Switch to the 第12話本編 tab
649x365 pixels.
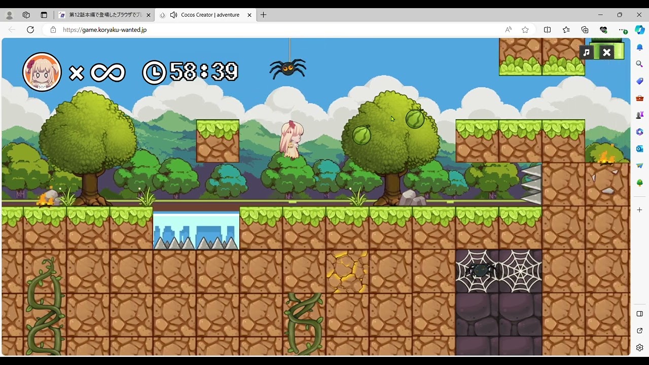[x=104, y=15]
